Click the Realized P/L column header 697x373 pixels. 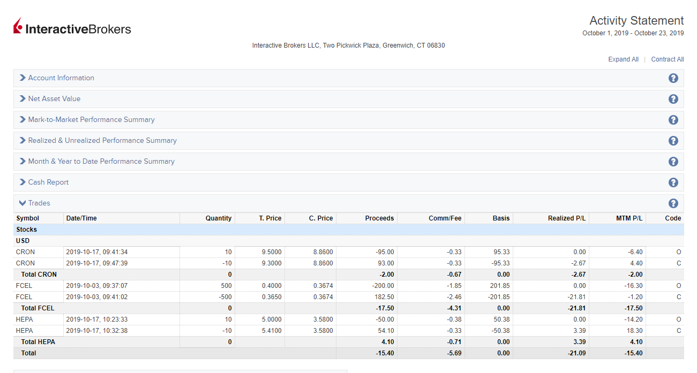click(x=566, y=218)
